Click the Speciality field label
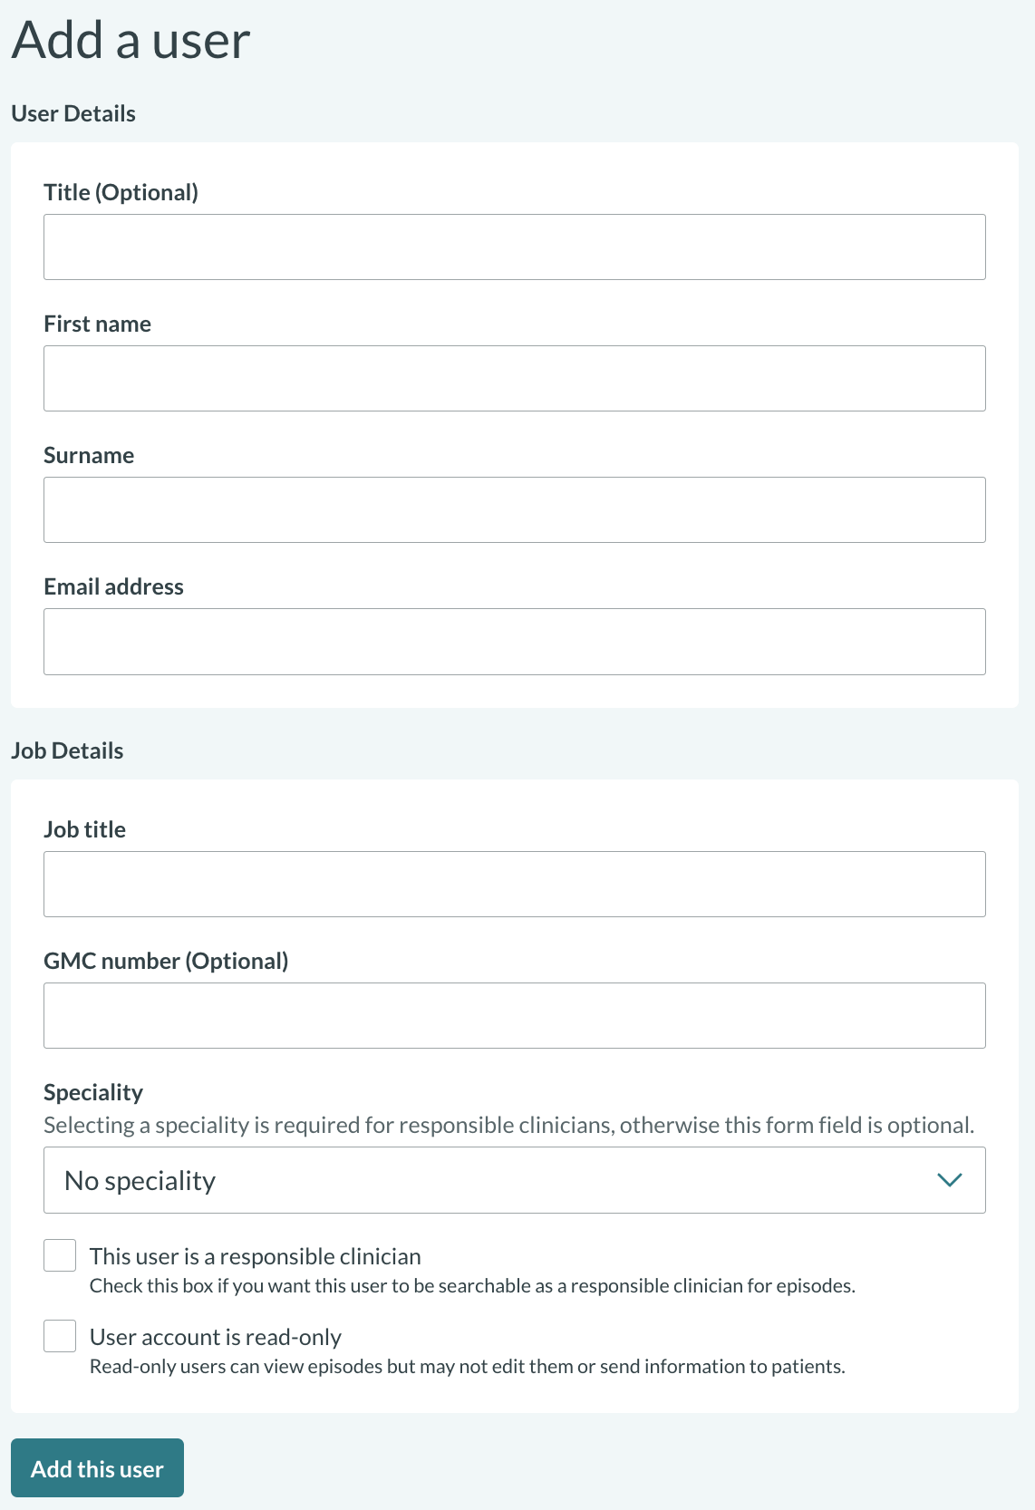The width and height of the screenshot is (1035, 1510). pyautogui.click(x=93, y=1092)
